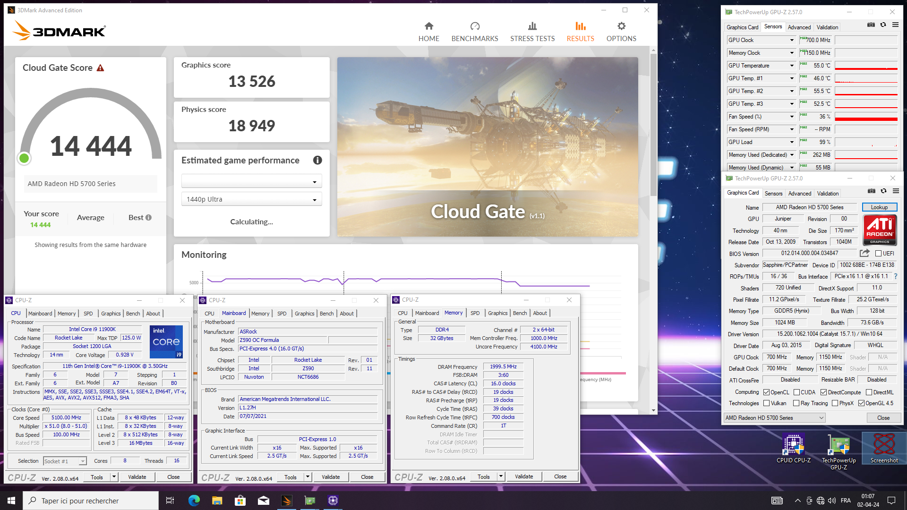
Task: Toggle the PhysX checkbox
Action: pos(835,403)
